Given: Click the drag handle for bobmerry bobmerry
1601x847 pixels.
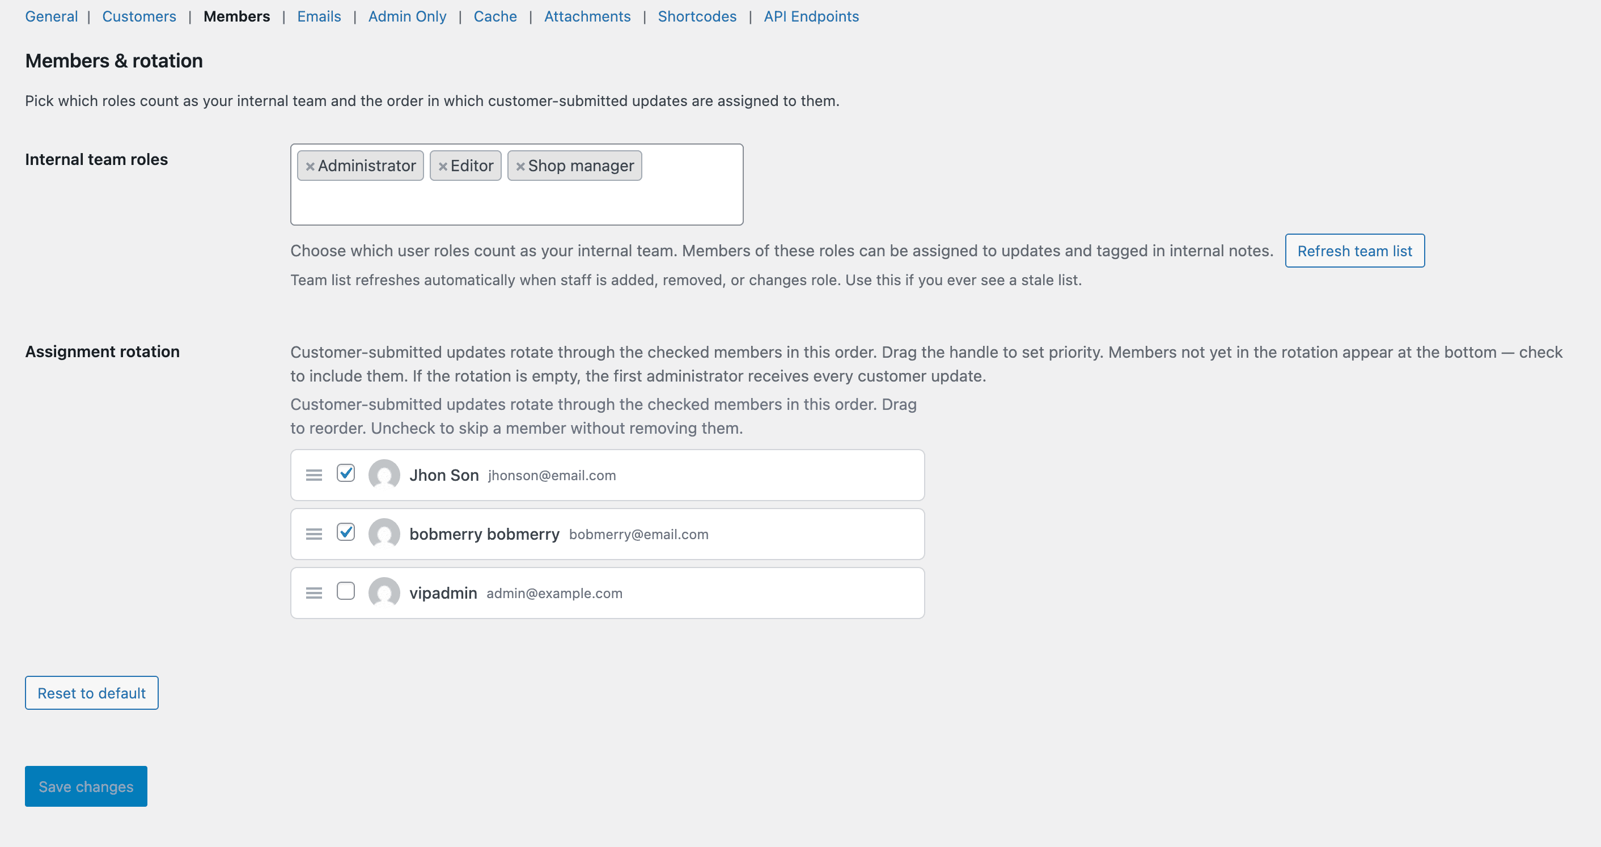Looking at the screenshot, I should click(314, 535).
